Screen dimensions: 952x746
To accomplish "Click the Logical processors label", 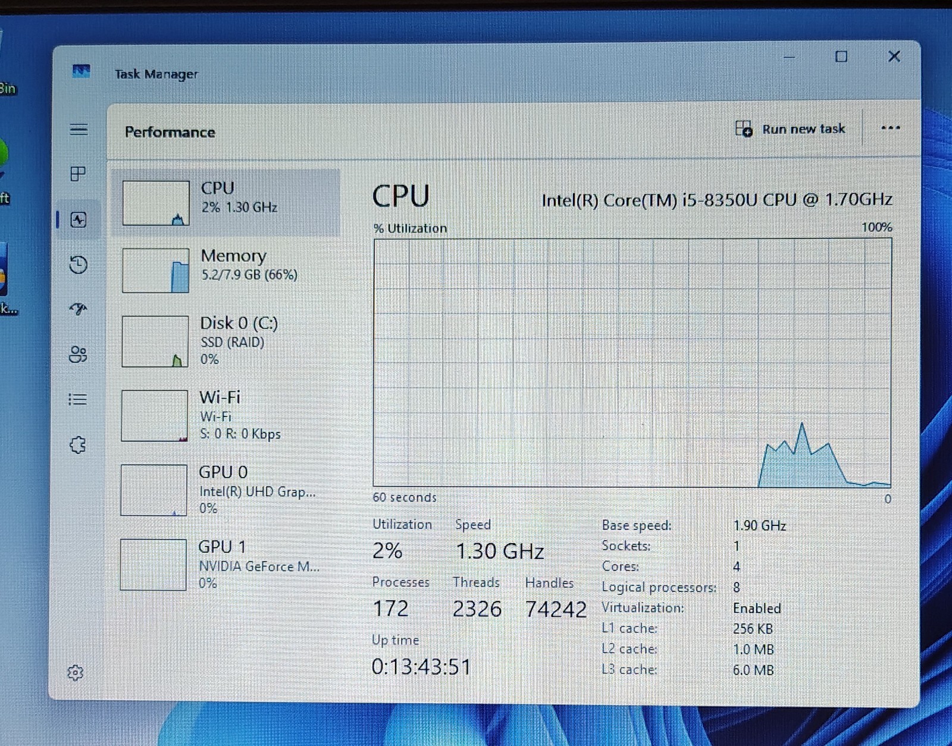I will point(659,587).
